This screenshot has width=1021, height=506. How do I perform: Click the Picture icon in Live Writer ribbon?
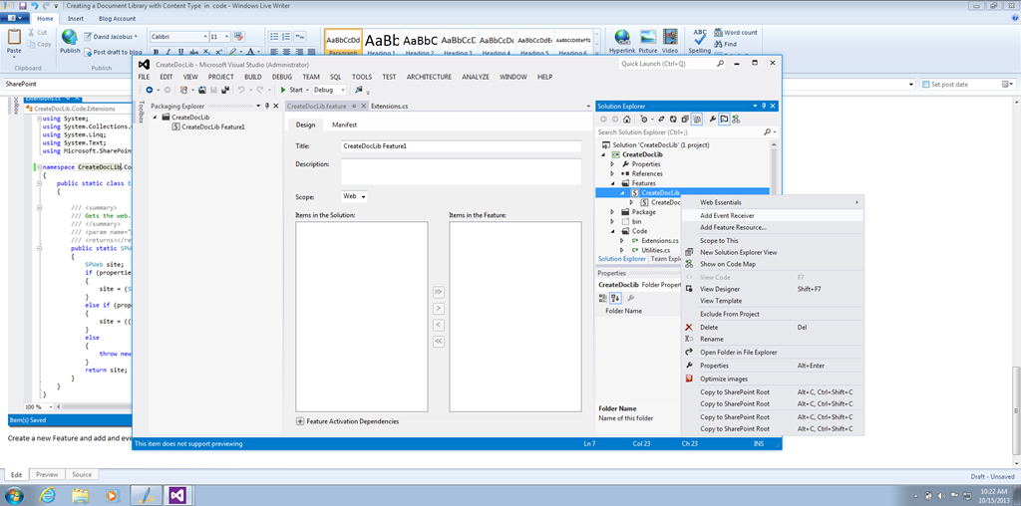click(648, 37)
